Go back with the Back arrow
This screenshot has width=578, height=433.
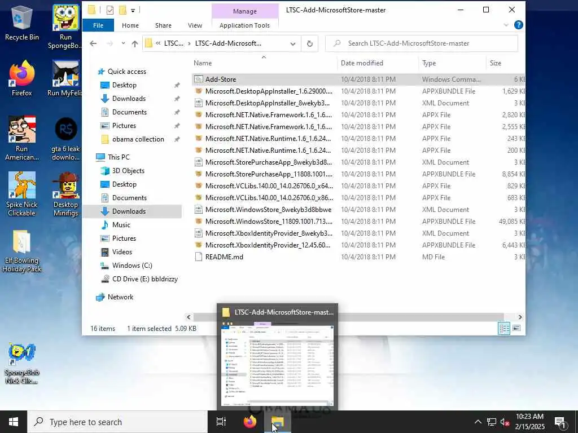(93, 43)
